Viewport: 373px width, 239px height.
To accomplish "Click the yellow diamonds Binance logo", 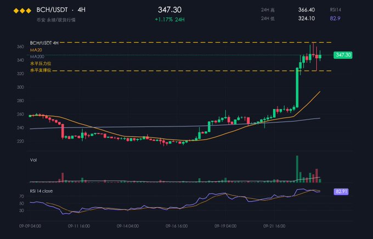I will 22,10.
